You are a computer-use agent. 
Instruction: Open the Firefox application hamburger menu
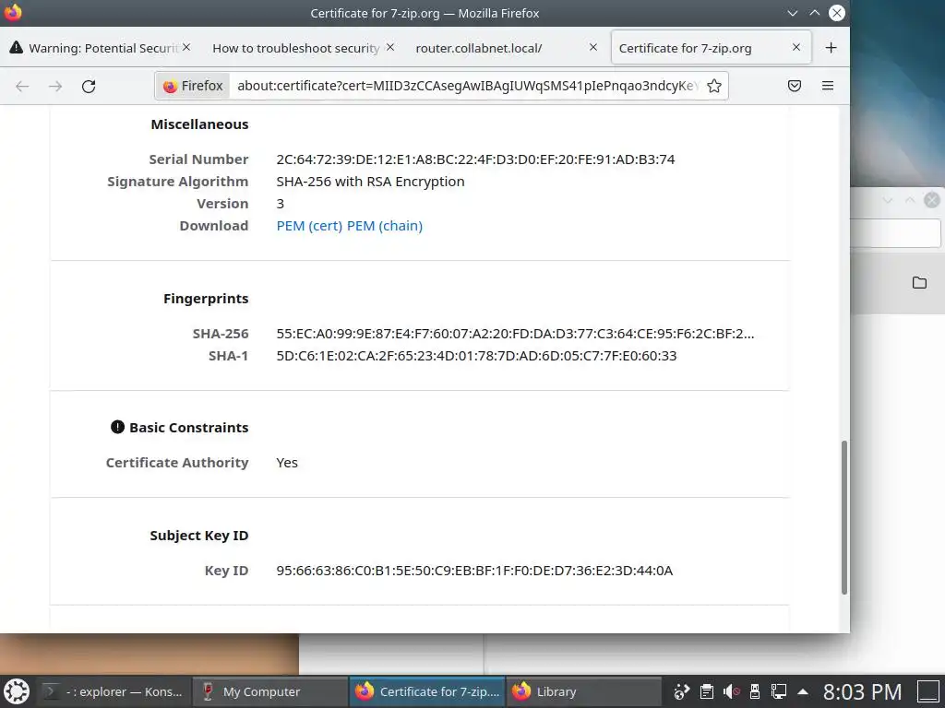[x=828, y=86]
